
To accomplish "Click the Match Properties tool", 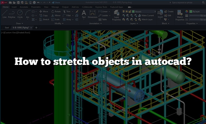I will tap(180, 15).
